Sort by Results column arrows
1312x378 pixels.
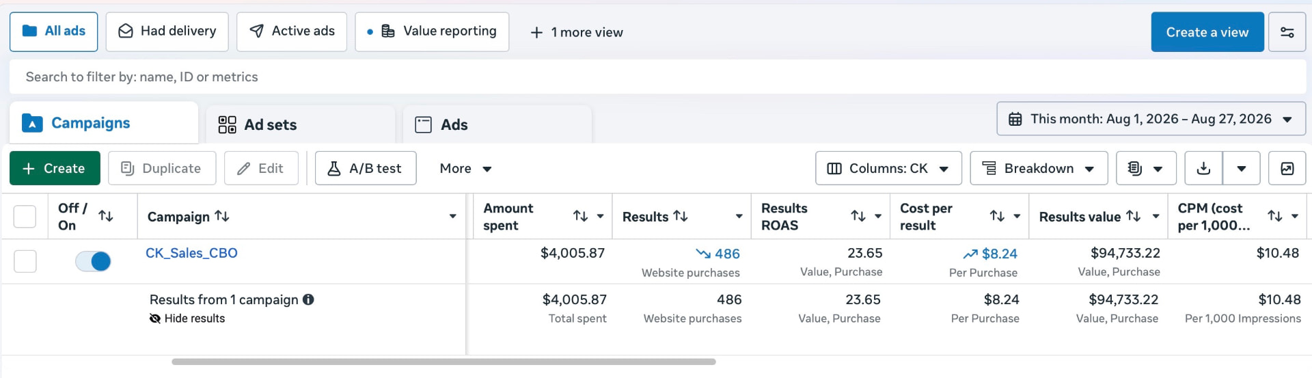681,216
